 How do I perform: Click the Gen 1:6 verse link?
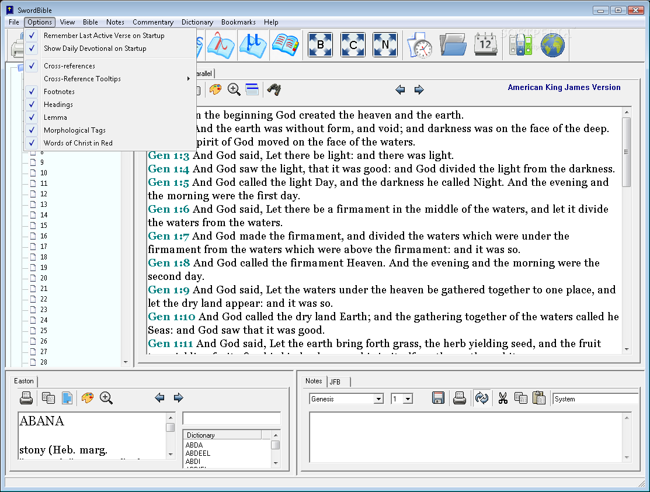click(169, 209)
